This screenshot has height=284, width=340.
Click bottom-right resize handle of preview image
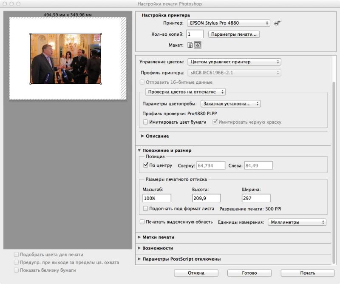click(x=101, y=83)
